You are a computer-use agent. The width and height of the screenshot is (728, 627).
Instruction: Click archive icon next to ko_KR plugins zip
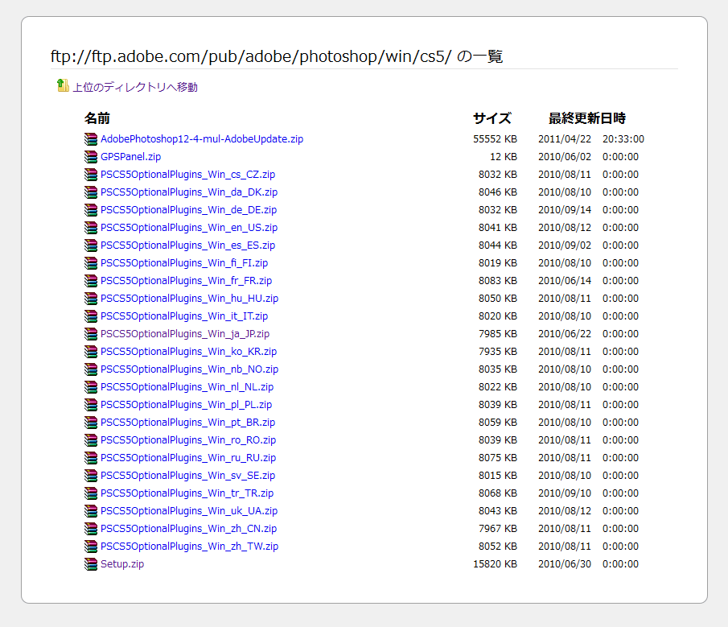91,351
